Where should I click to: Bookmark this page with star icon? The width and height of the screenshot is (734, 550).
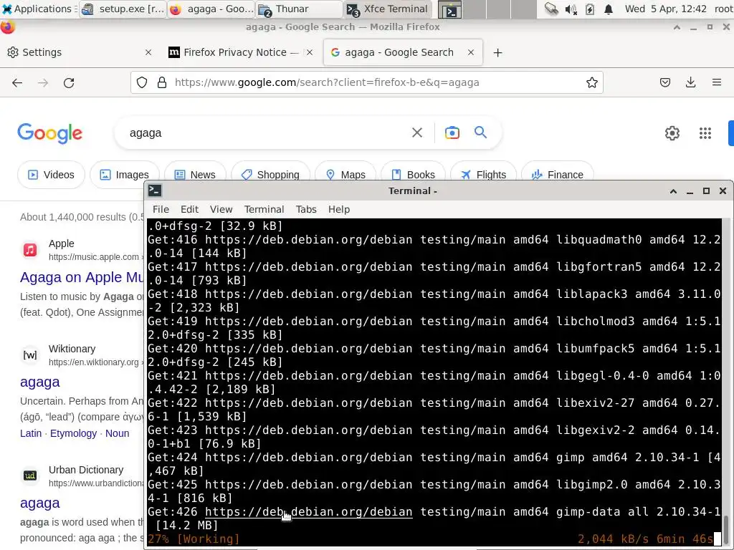(x=591, y=83)
